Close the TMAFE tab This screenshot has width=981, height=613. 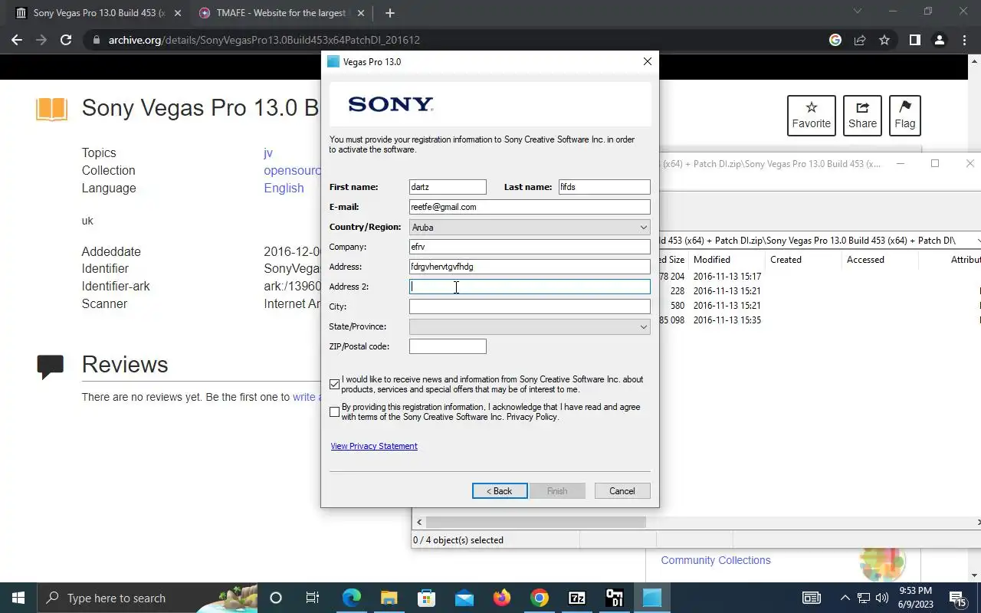pos(363,13)
